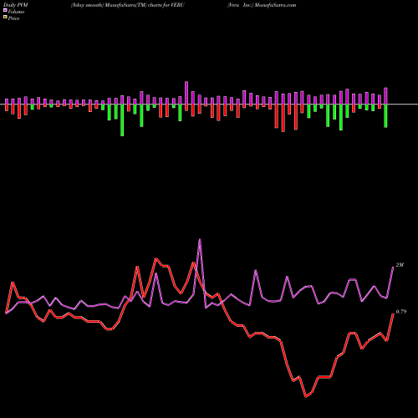Click the '(3day smooth) MunafaSutra(TM) charts for VERU' heading
This screenshot has height=418, width=418.
point(128,5)
